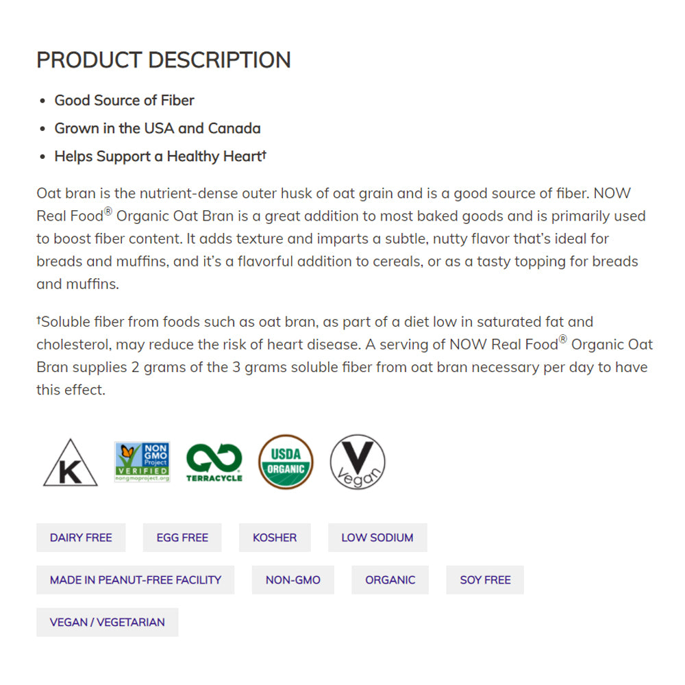
Task: Select the Dairy Free tag
Action: (81, 538)
